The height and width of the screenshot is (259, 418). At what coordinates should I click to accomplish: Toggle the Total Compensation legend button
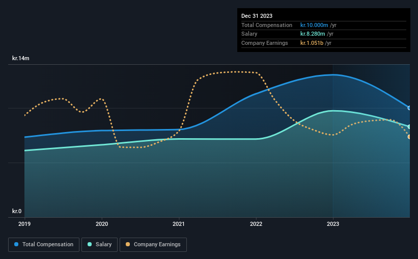44,245
